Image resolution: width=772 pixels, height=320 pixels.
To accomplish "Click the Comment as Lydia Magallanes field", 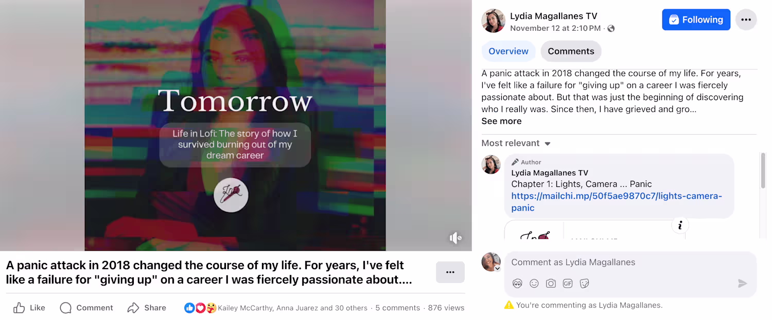I will pos(630,262).
